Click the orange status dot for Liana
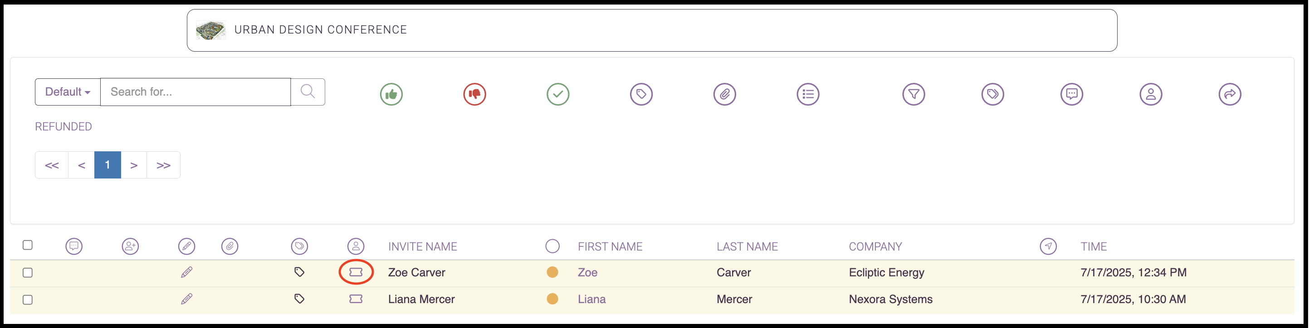Screen dimensions: 1309x328 [x=552, y=299]
